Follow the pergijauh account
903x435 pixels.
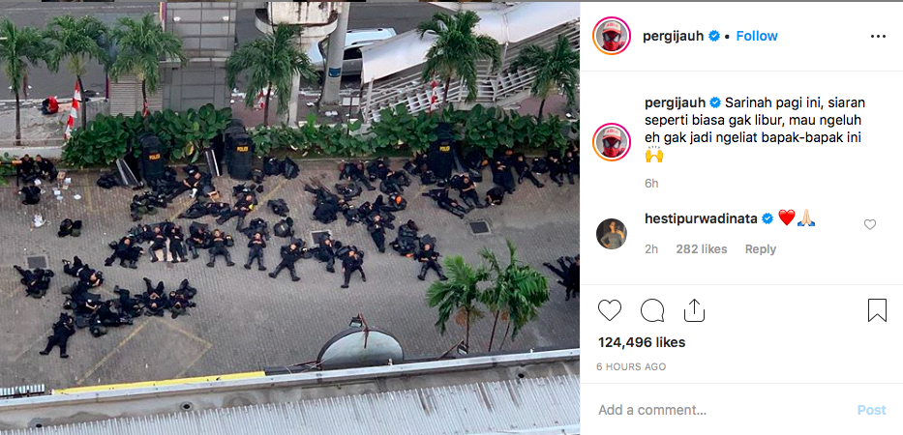[757, 36]
